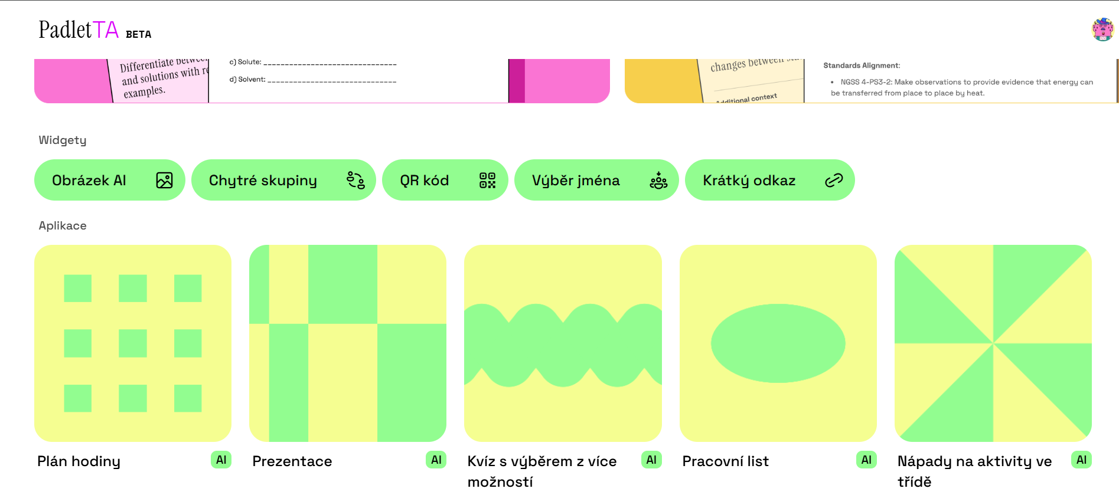1119x495 pixels.
Task: Click the AI badge next to Plán hodiny
Action: point(221,460)
